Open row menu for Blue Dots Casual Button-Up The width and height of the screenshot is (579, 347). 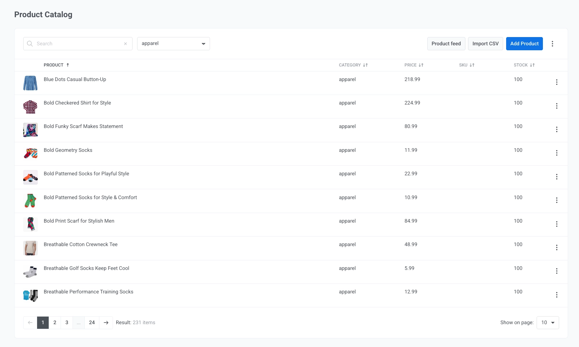(x=556, y=82)
